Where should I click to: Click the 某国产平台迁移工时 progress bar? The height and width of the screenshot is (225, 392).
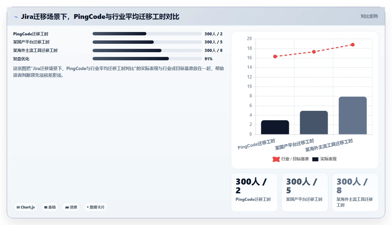coord(147,42)
